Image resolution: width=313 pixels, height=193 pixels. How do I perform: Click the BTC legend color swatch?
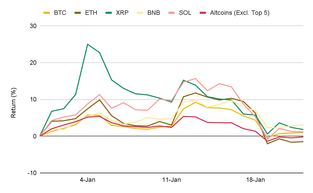tap(47, 12)
